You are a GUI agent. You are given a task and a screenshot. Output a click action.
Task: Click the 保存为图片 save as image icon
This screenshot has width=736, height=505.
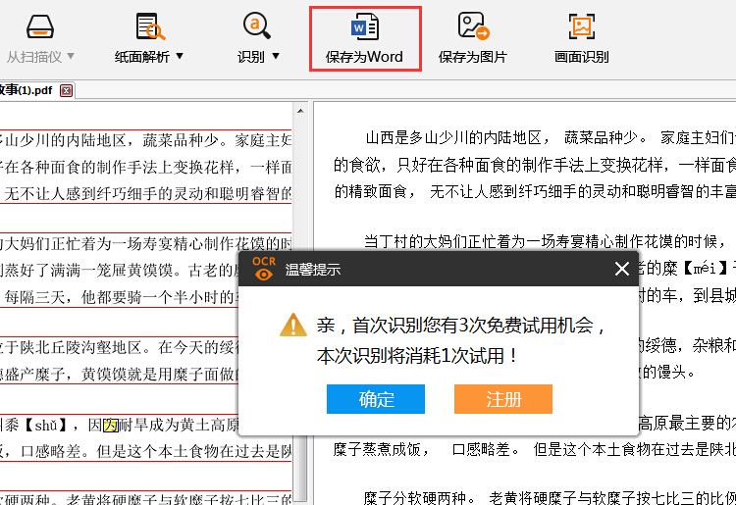click(473, 26)
